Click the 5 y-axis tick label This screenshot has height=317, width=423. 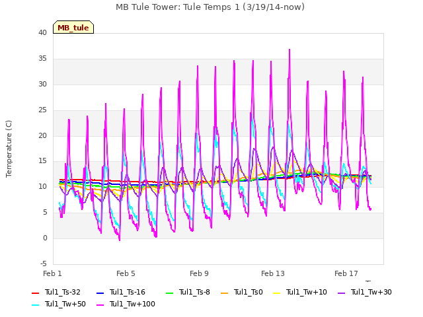point(45,213)
